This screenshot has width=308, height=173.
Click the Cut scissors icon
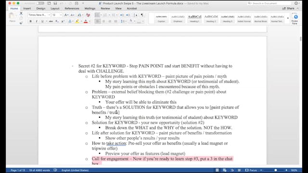21,13
